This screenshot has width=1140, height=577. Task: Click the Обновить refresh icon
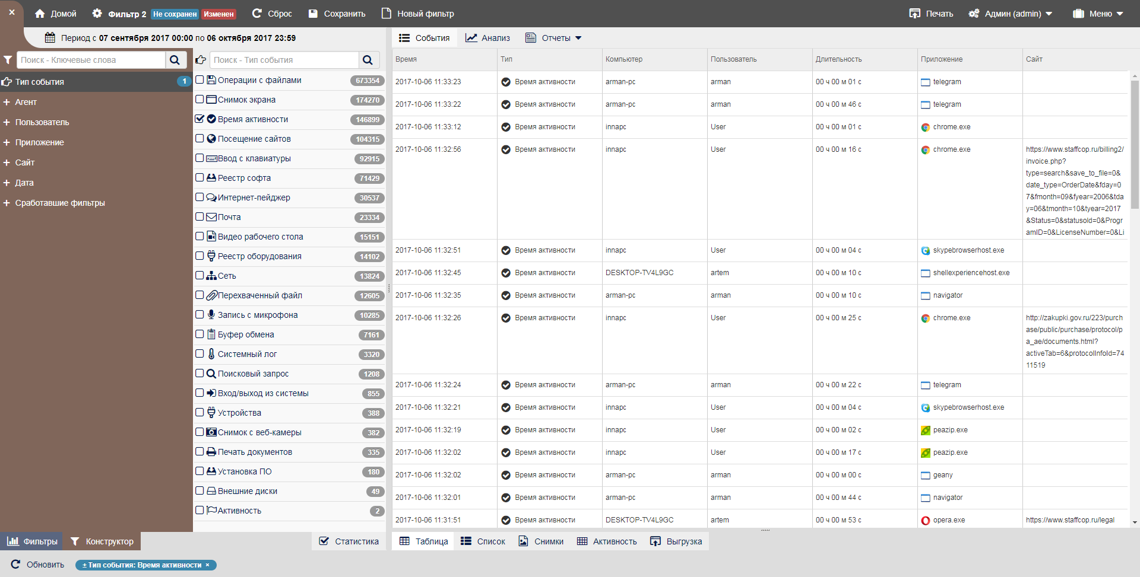pyautogui.click(x=15, y=565)
